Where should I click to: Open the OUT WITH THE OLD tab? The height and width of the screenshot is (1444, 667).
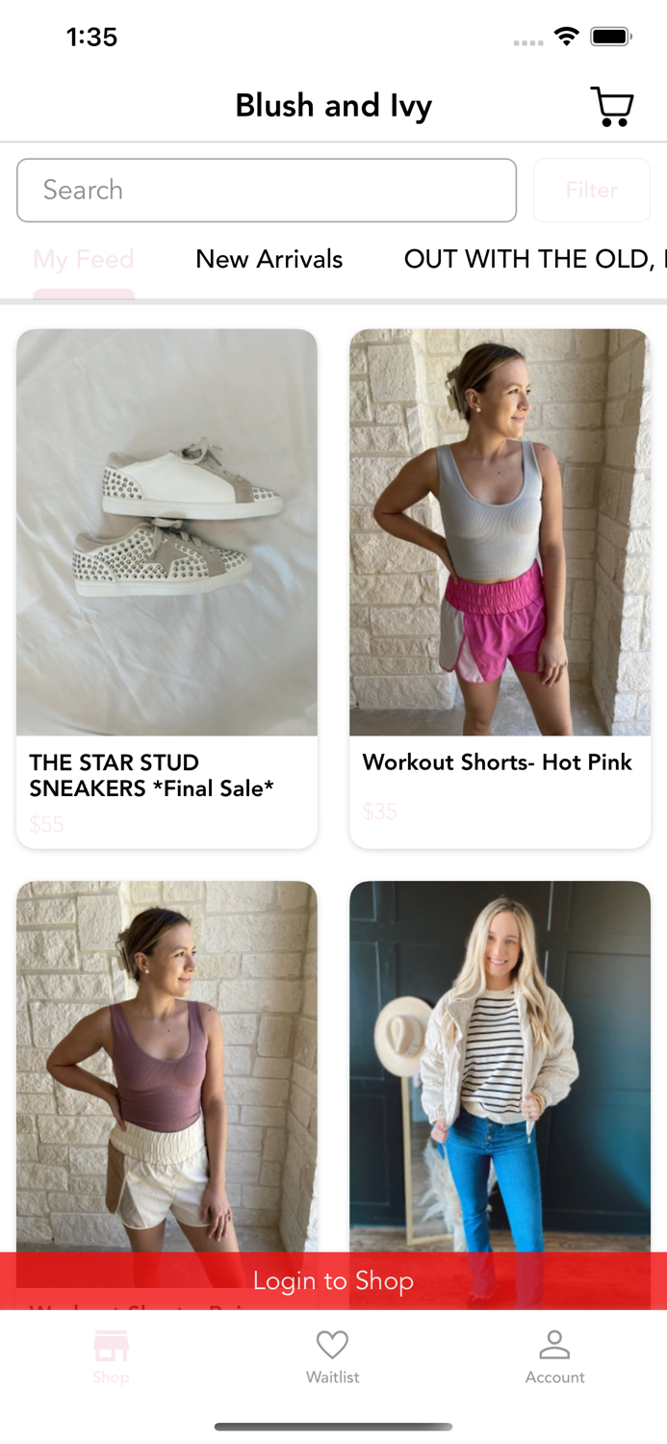coord(534,259)
